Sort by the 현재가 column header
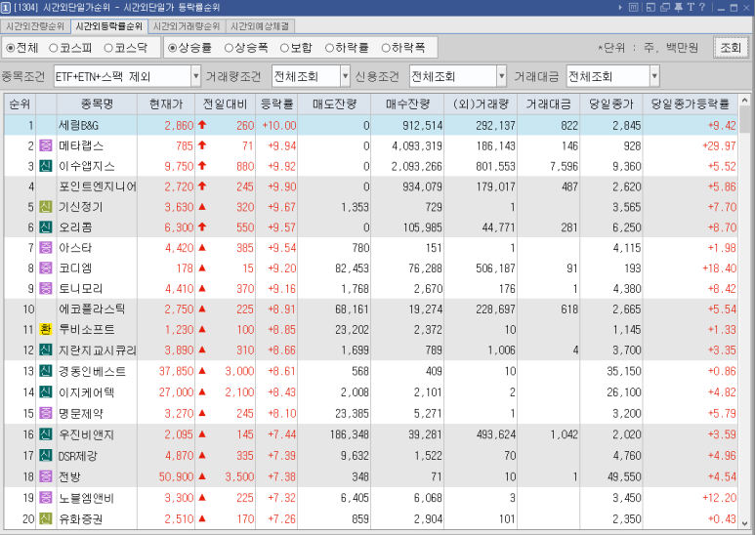The height and width of the screenshot is (535, 755). pyautogui.click(x=166, y=103)
